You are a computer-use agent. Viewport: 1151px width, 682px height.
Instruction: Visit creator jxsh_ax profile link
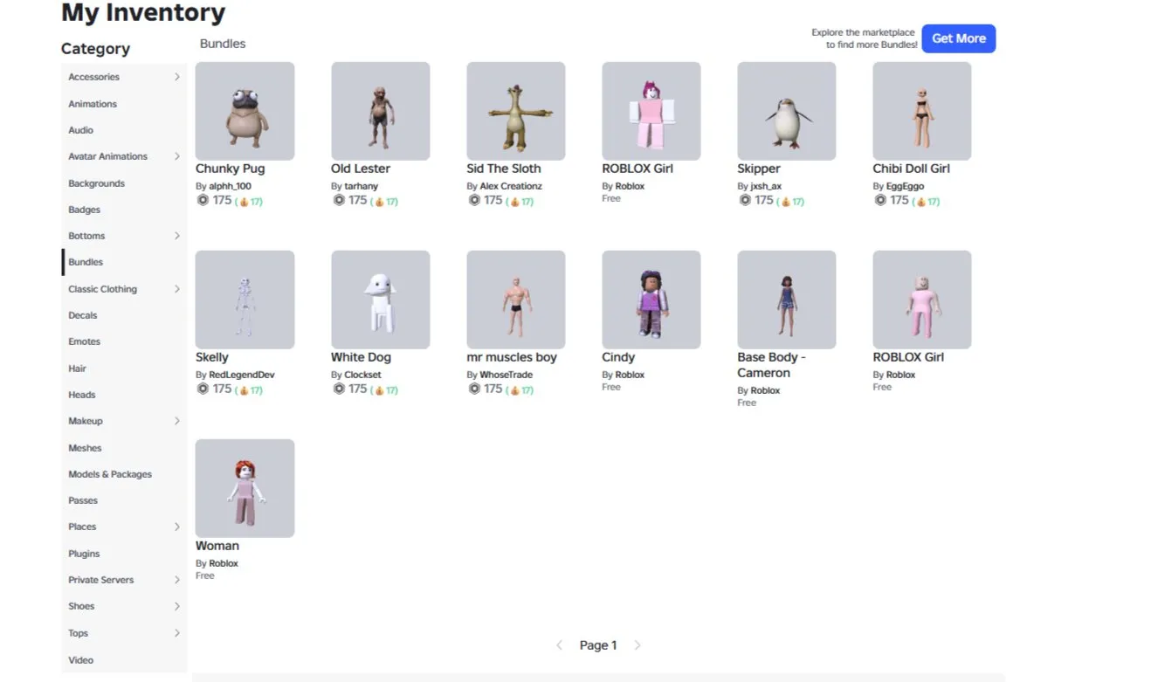(766, 186)
